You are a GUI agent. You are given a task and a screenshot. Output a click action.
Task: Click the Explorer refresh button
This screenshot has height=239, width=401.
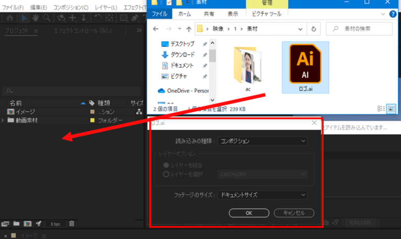[313, 28]
